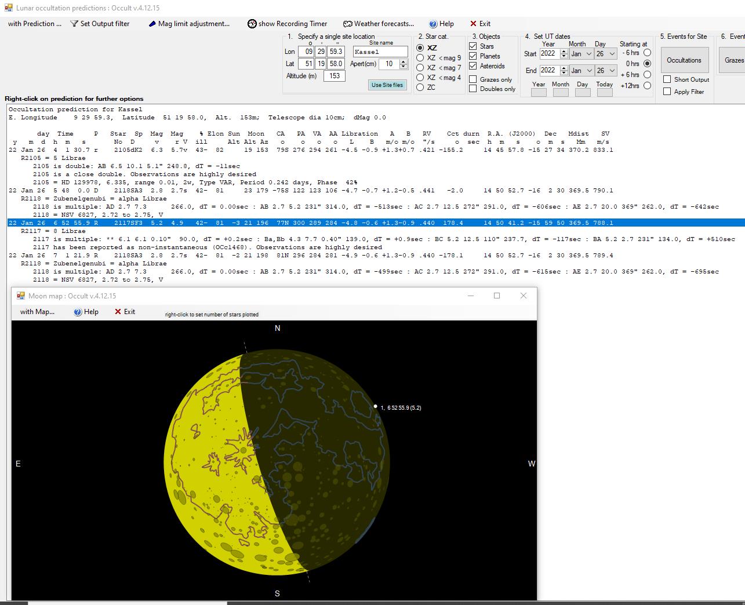Open the 'with Map...' menu
The height and width of the screenshot is (605, 745).
37,312
